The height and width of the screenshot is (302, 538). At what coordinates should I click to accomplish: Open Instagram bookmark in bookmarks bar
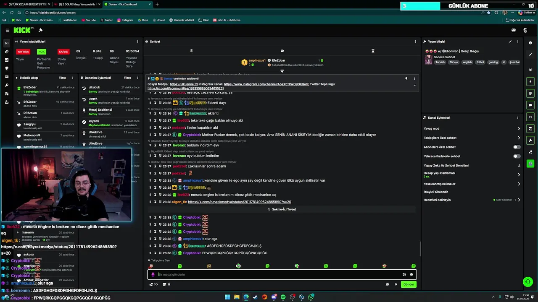click(125, 20)
